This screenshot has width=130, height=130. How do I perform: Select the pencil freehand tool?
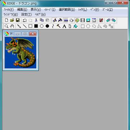pos(19,26)
